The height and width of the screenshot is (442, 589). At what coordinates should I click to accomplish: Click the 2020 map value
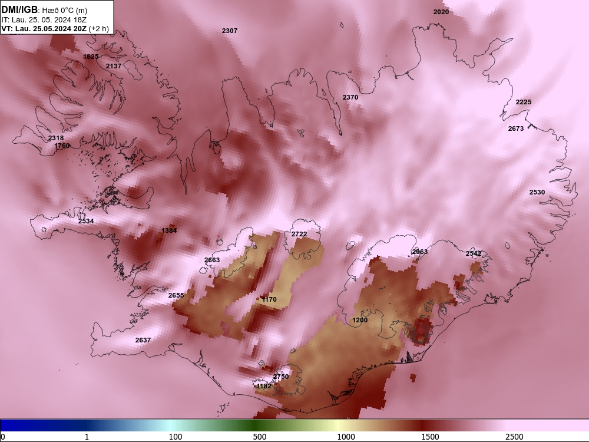click(441, 12)
